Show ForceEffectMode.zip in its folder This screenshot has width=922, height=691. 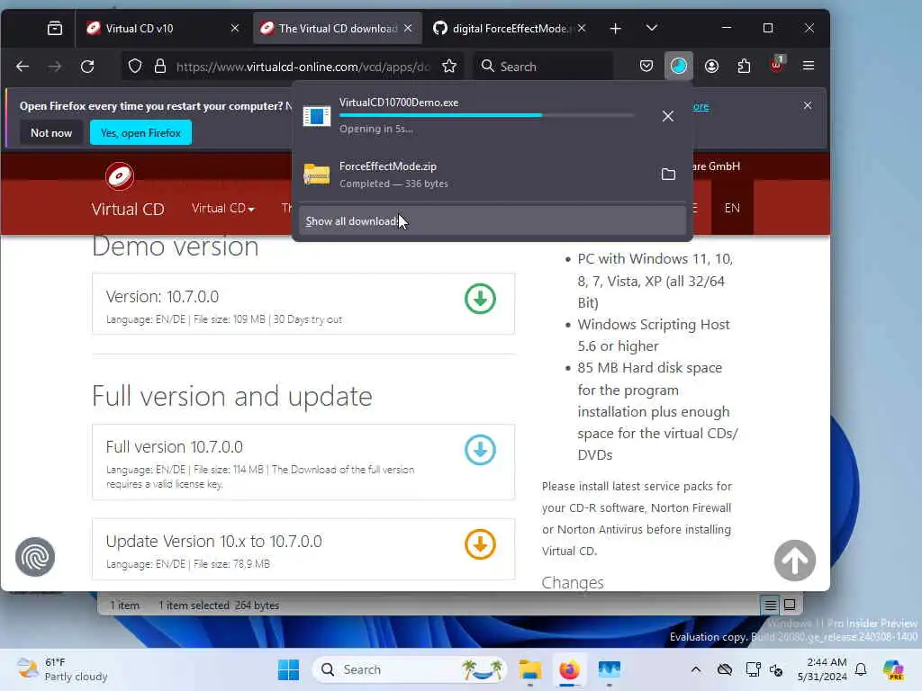coord(668,175)
